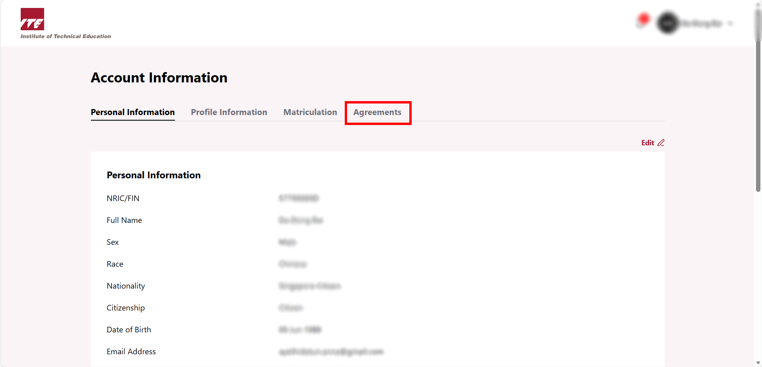Click the scrollbar up arrow
The image size is (762, 367).
(758, 4)
